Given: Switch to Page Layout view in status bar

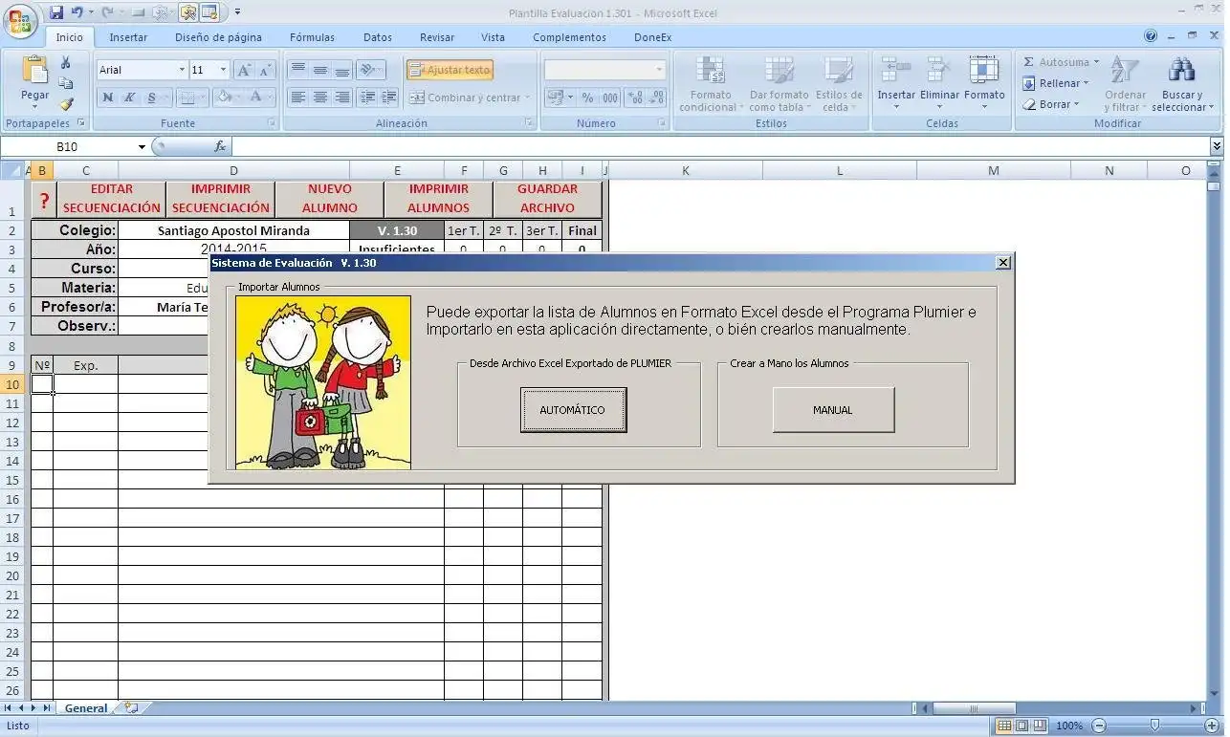Looking at the screenshot, I should click(1021, 726).
